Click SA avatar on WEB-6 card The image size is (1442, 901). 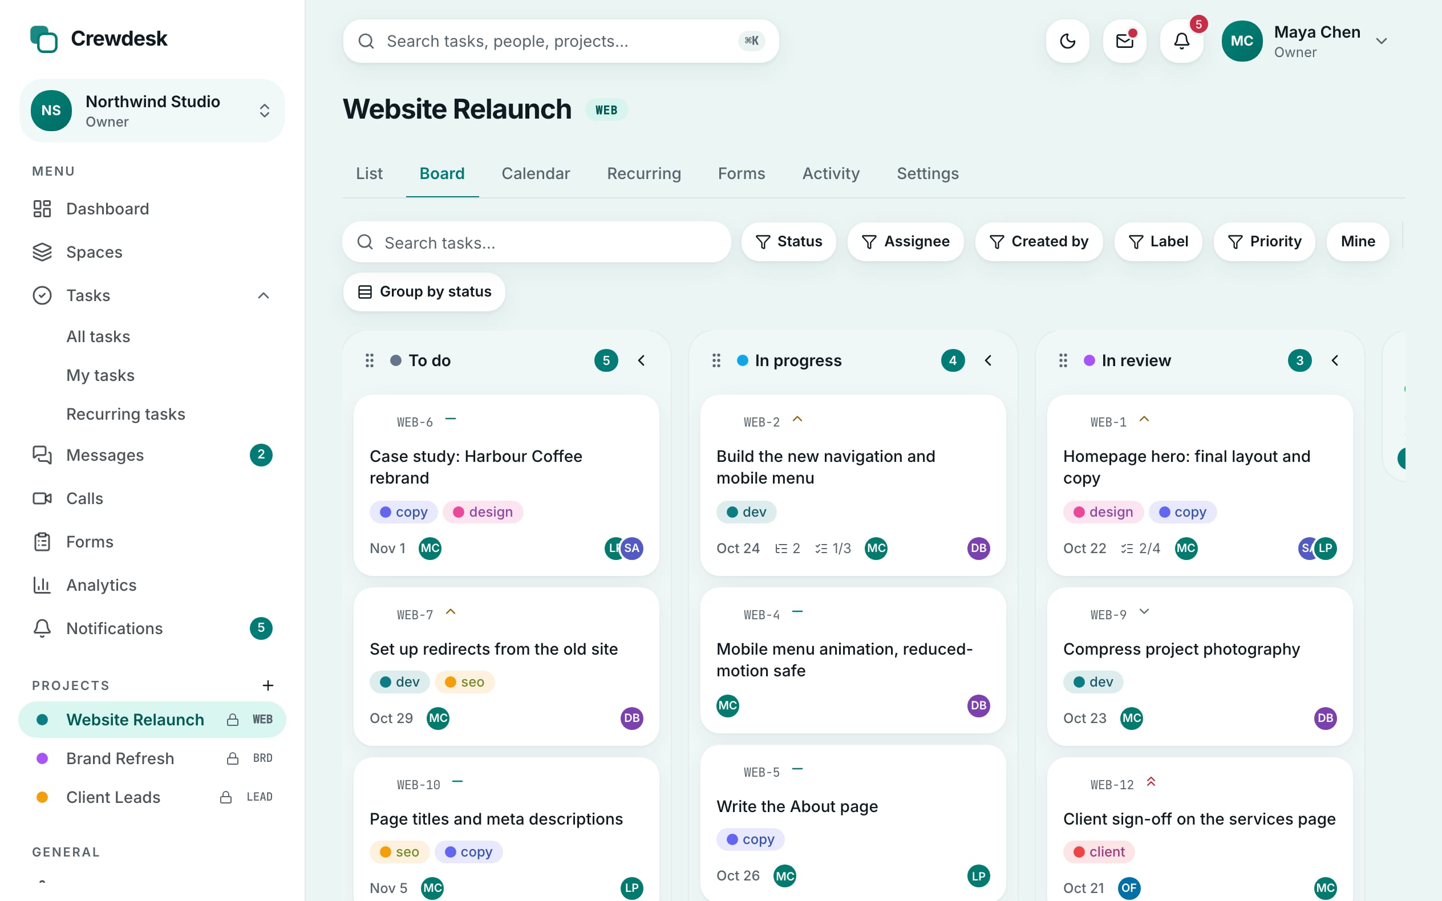click(x=631, y=548)
